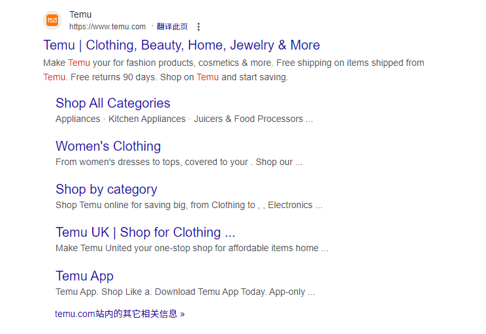This screenshot has height=334, width=486.
Task: Open the Temu App sitelink
Action: pos(85,276)
